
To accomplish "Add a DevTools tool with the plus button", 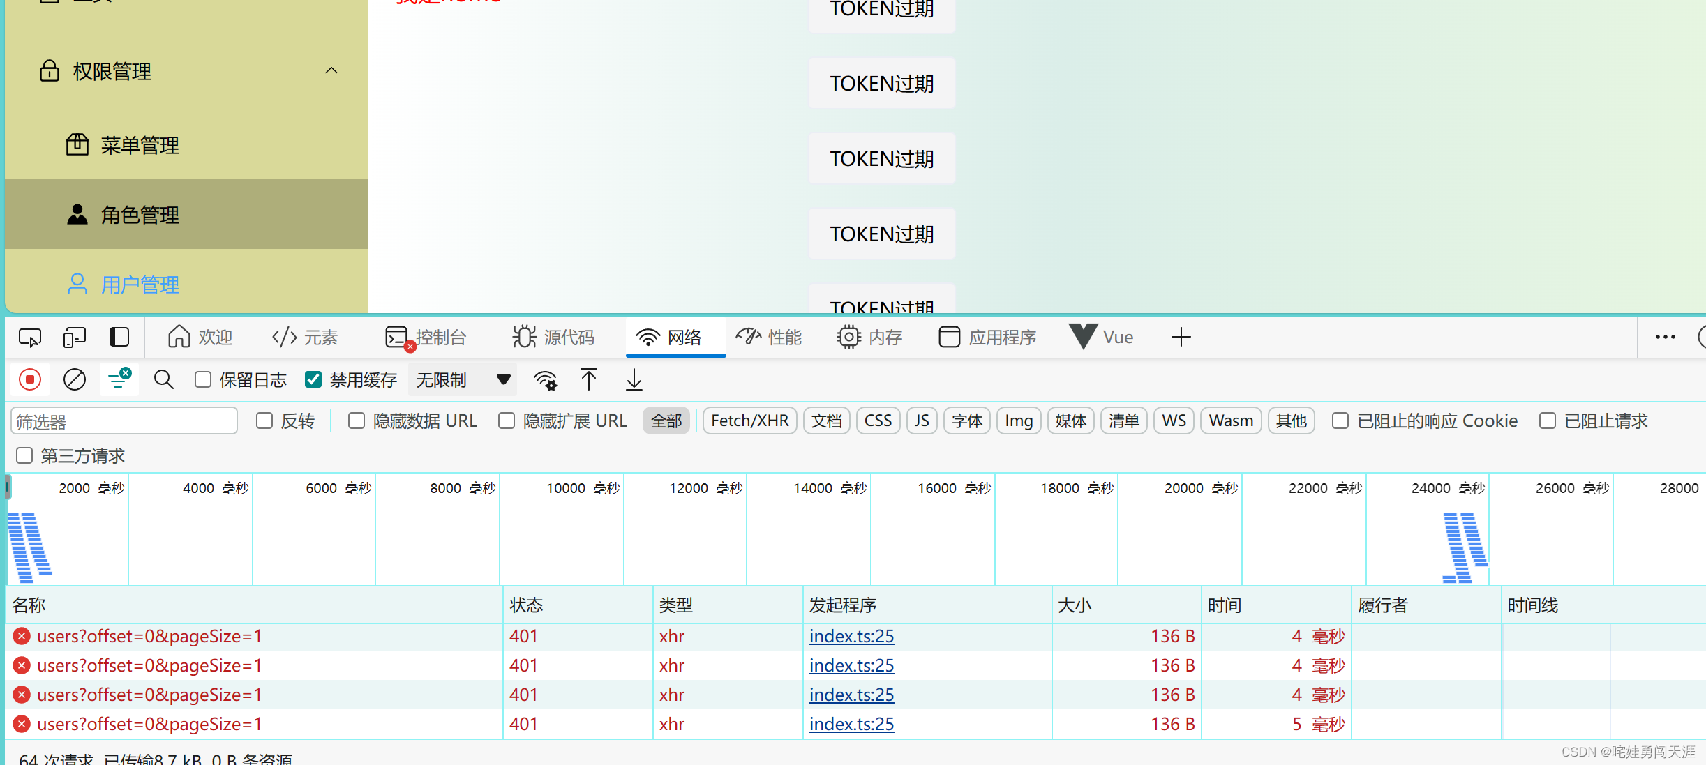I will click(1181, 338).
